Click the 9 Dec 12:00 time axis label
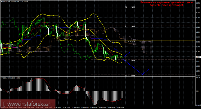 [66, 107]
